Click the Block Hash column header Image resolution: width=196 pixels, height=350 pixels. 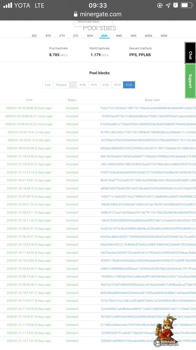[152, 100]
